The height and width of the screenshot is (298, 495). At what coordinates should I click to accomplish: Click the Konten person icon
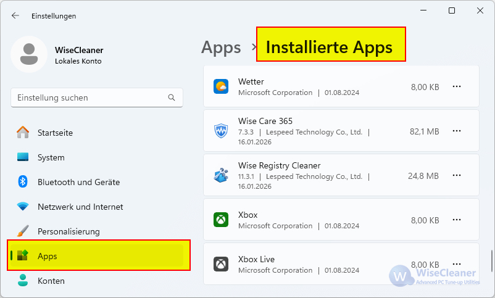(x=23, y=280)
